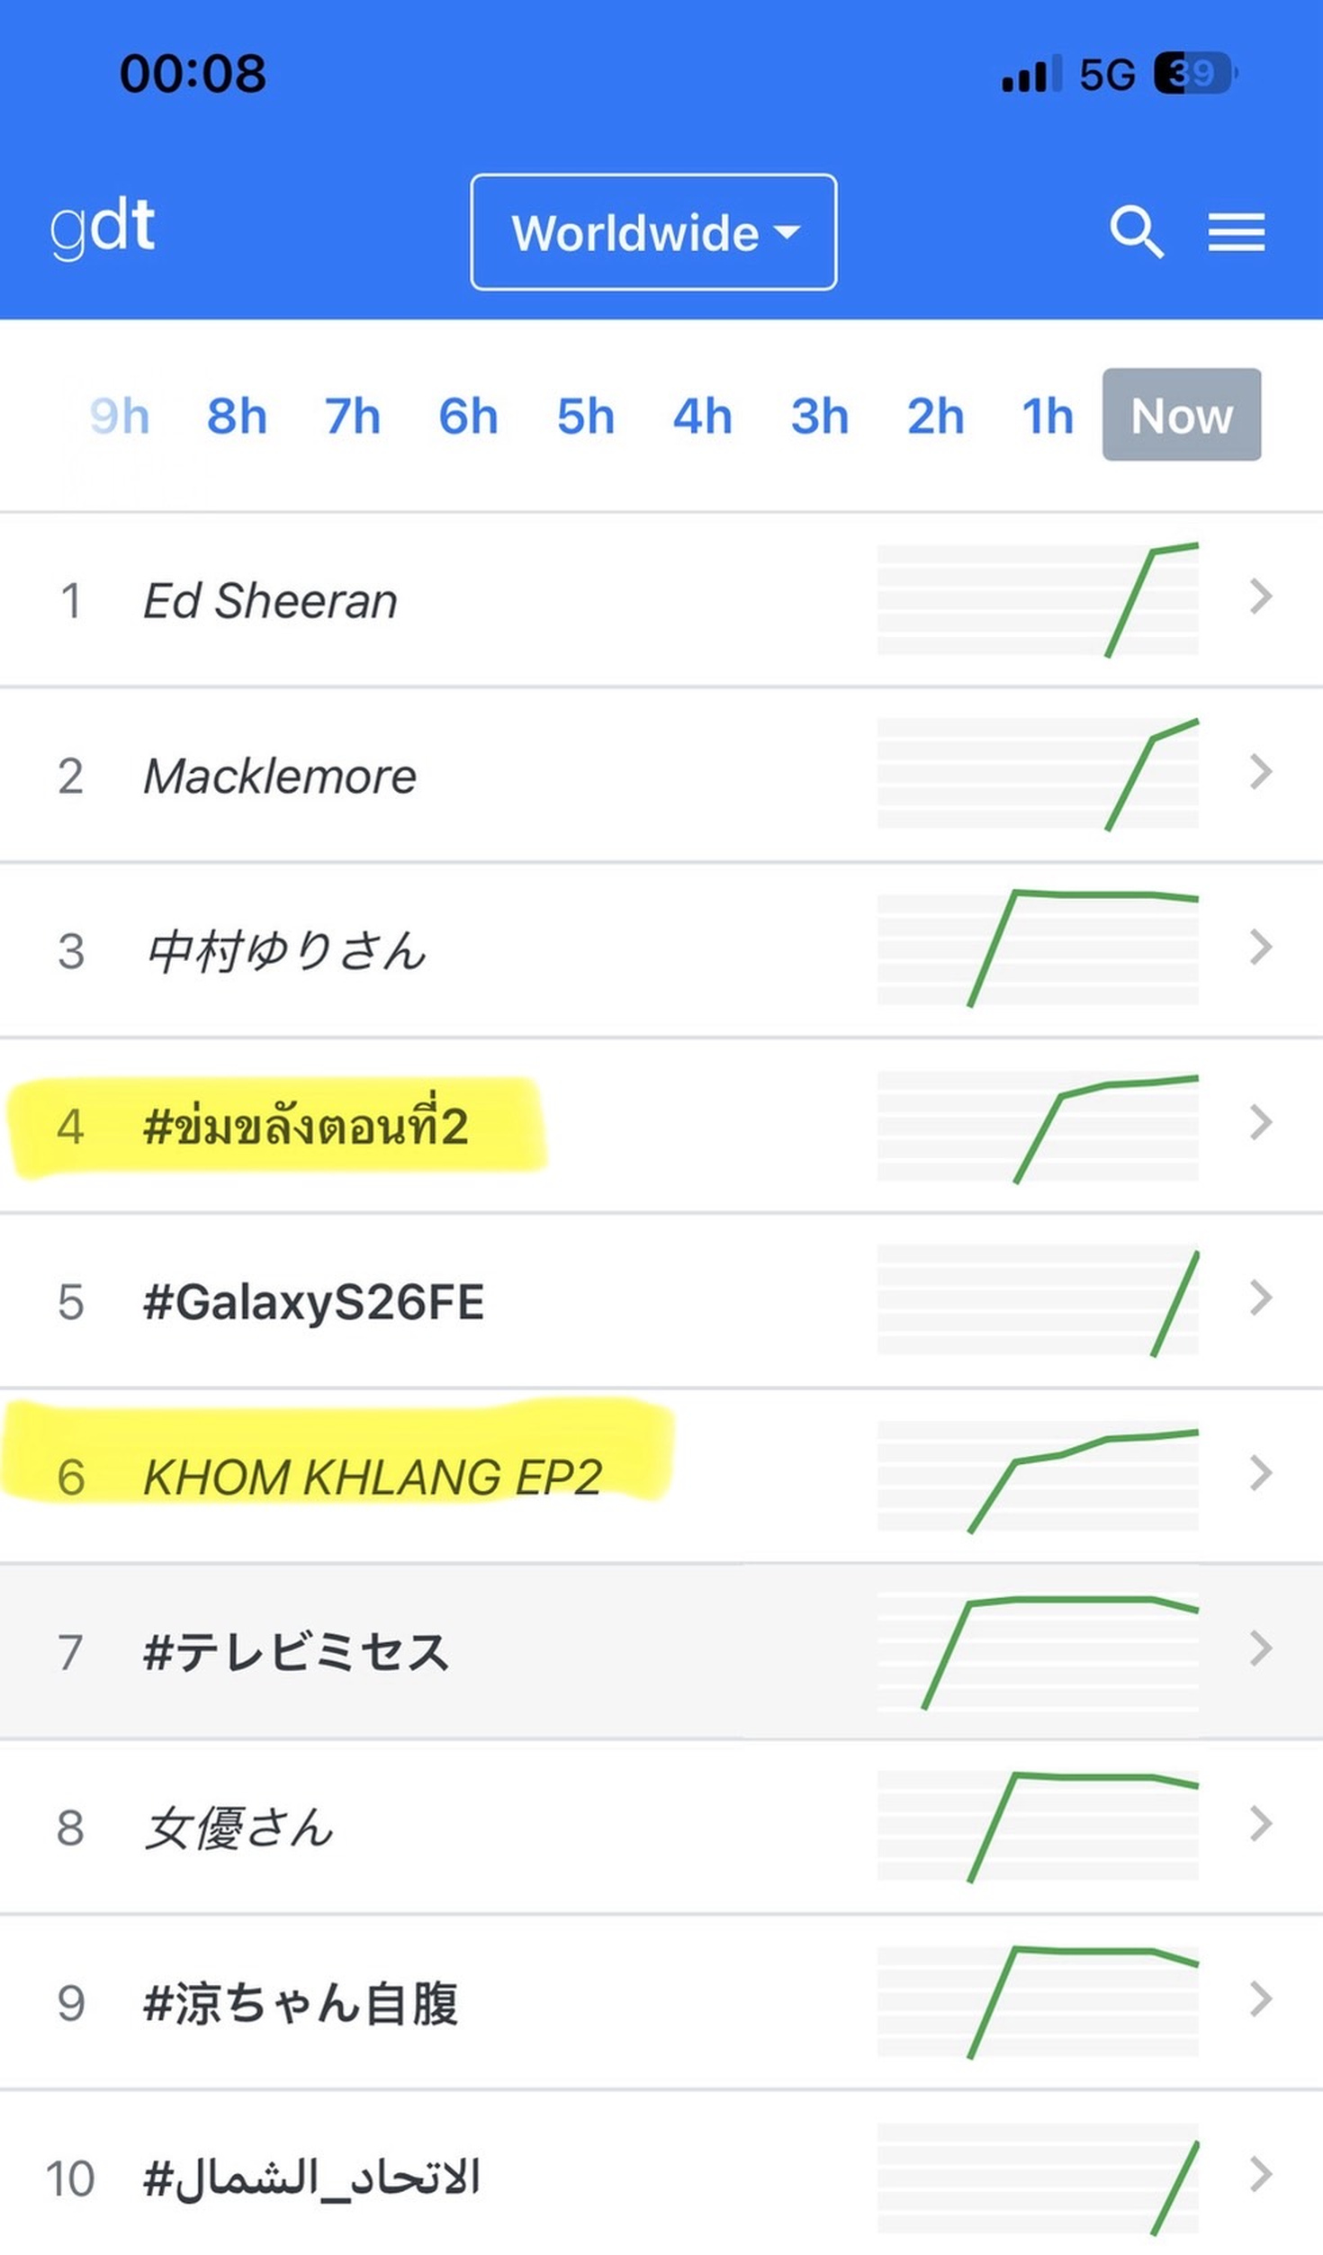The height and width of the screenshot is (2255, 1323).
Task: Open the Ed Sheeran trend
Action: (x=270, y=600)
